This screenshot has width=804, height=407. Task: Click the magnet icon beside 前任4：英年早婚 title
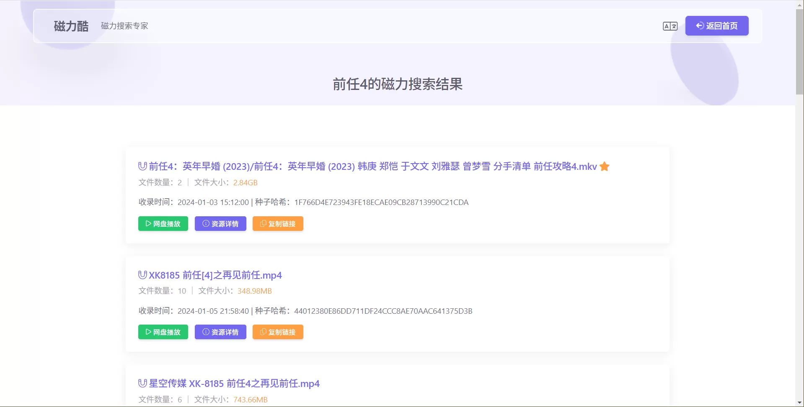click(142, 166)
